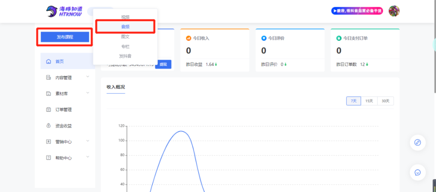Select 音频 from the publish menu

pyautogui.click(x=126, y=27)
